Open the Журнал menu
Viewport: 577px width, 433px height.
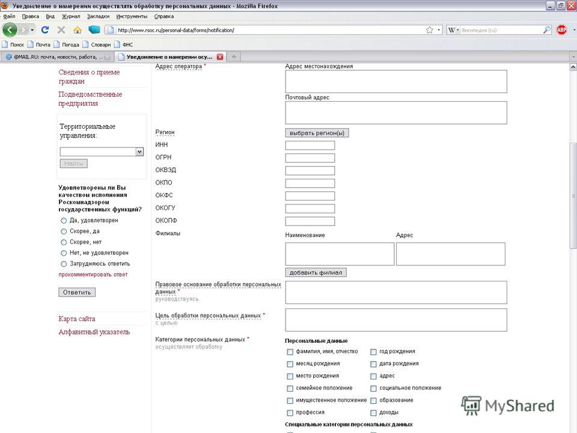[71, 16]
